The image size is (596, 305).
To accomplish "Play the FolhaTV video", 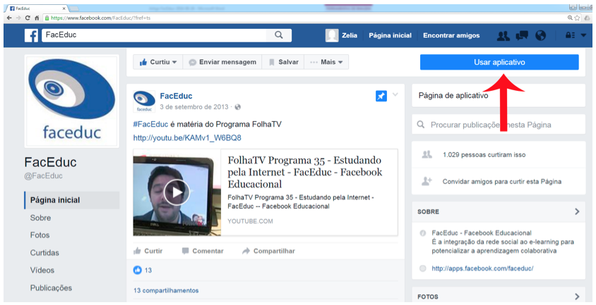I will click(177, 193).
